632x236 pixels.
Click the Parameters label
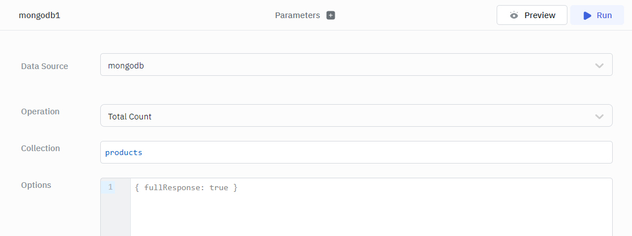[x=297, y=15]
